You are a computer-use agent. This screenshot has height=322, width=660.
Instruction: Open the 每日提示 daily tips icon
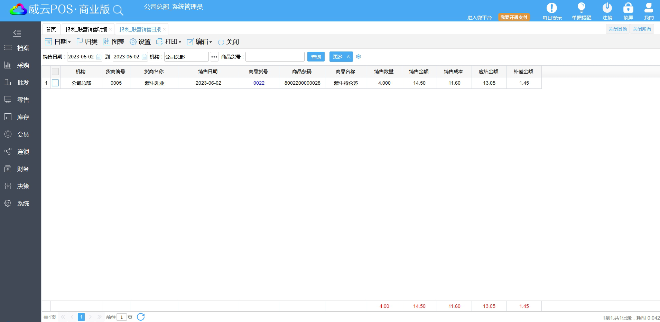[551, 8]
